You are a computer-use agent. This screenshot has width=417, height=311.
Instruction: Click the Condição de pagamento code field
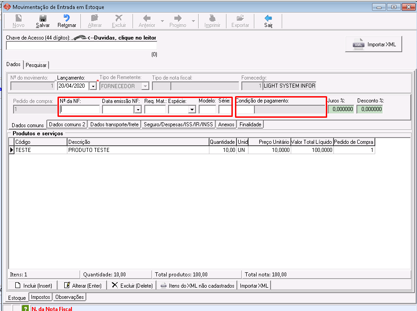245,109
